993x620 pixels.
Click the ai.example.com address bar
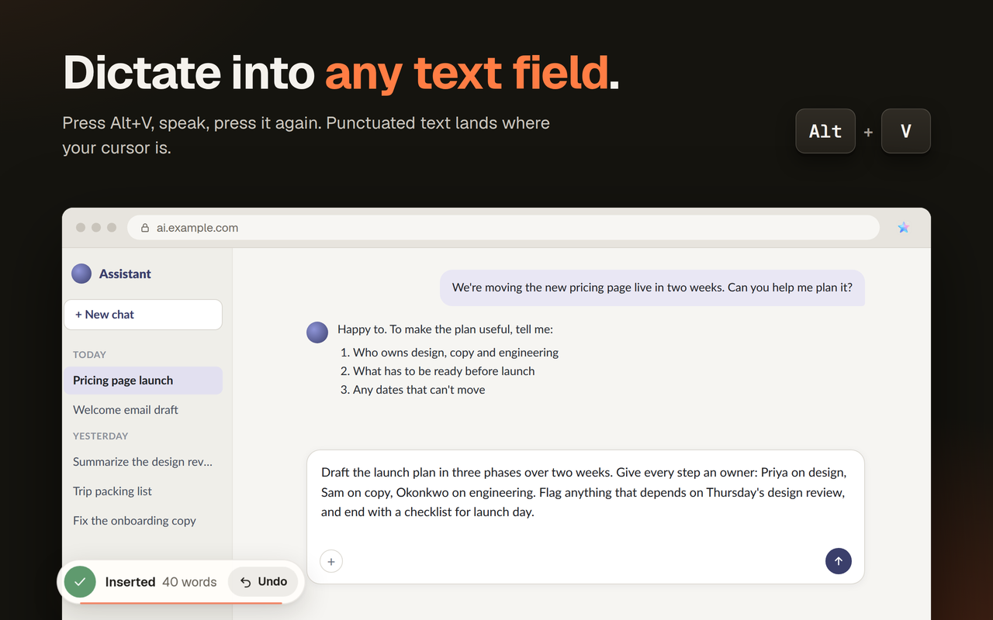point(503,228)
